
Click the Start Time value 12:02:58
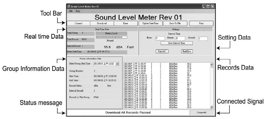tap(105, 76)
